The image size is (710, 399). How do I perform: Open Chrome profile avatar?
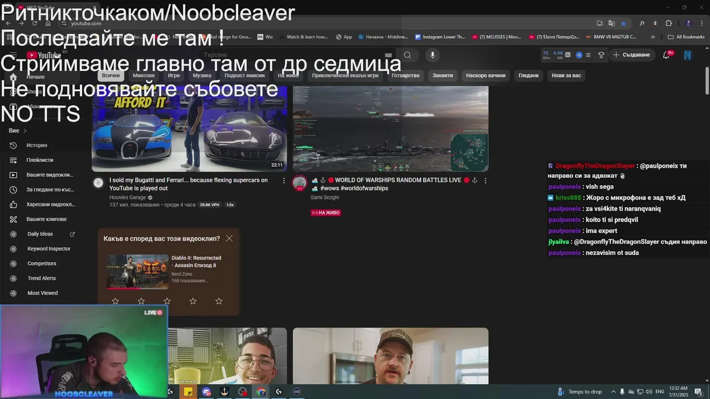[x=688, y=23]
